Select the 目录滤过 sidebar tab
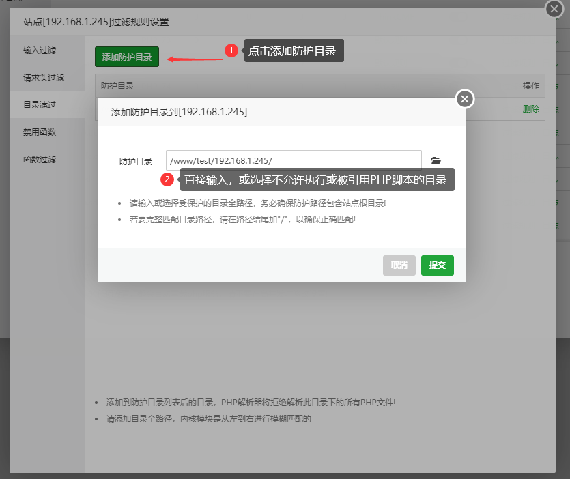This screenshot has width=570, height=479. (40, 105)
